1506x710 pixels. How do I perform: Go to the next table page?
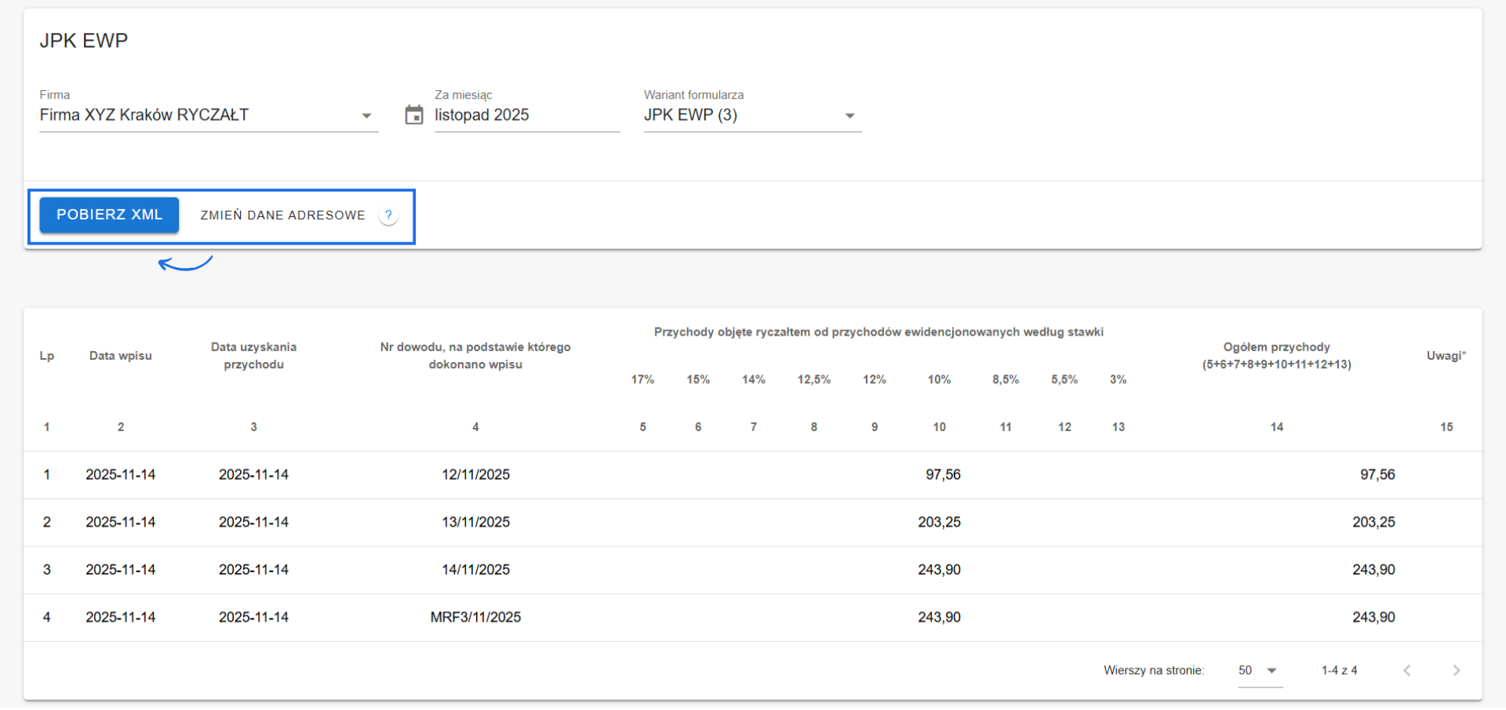[x=1456, y=671]
